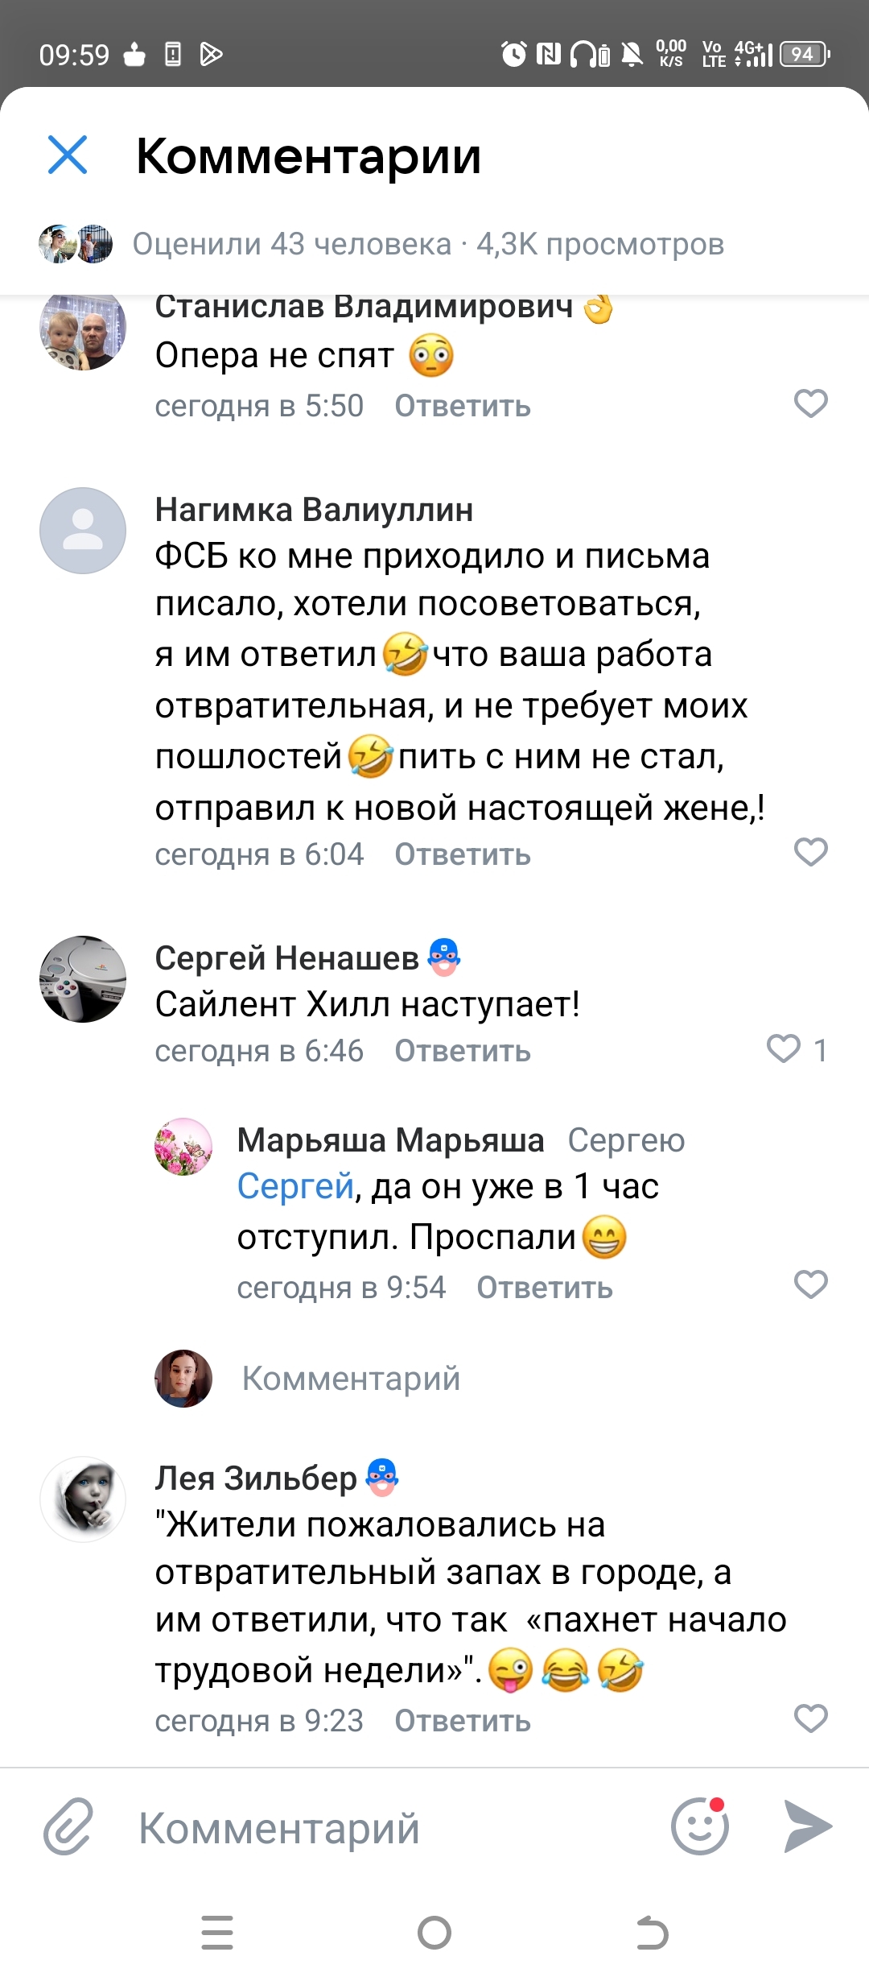Image resolution: width=869 pixels, height=1981 pixels.
Task: Open Нагимка Валиуллин's default avatar
Action: click(83, 531)
